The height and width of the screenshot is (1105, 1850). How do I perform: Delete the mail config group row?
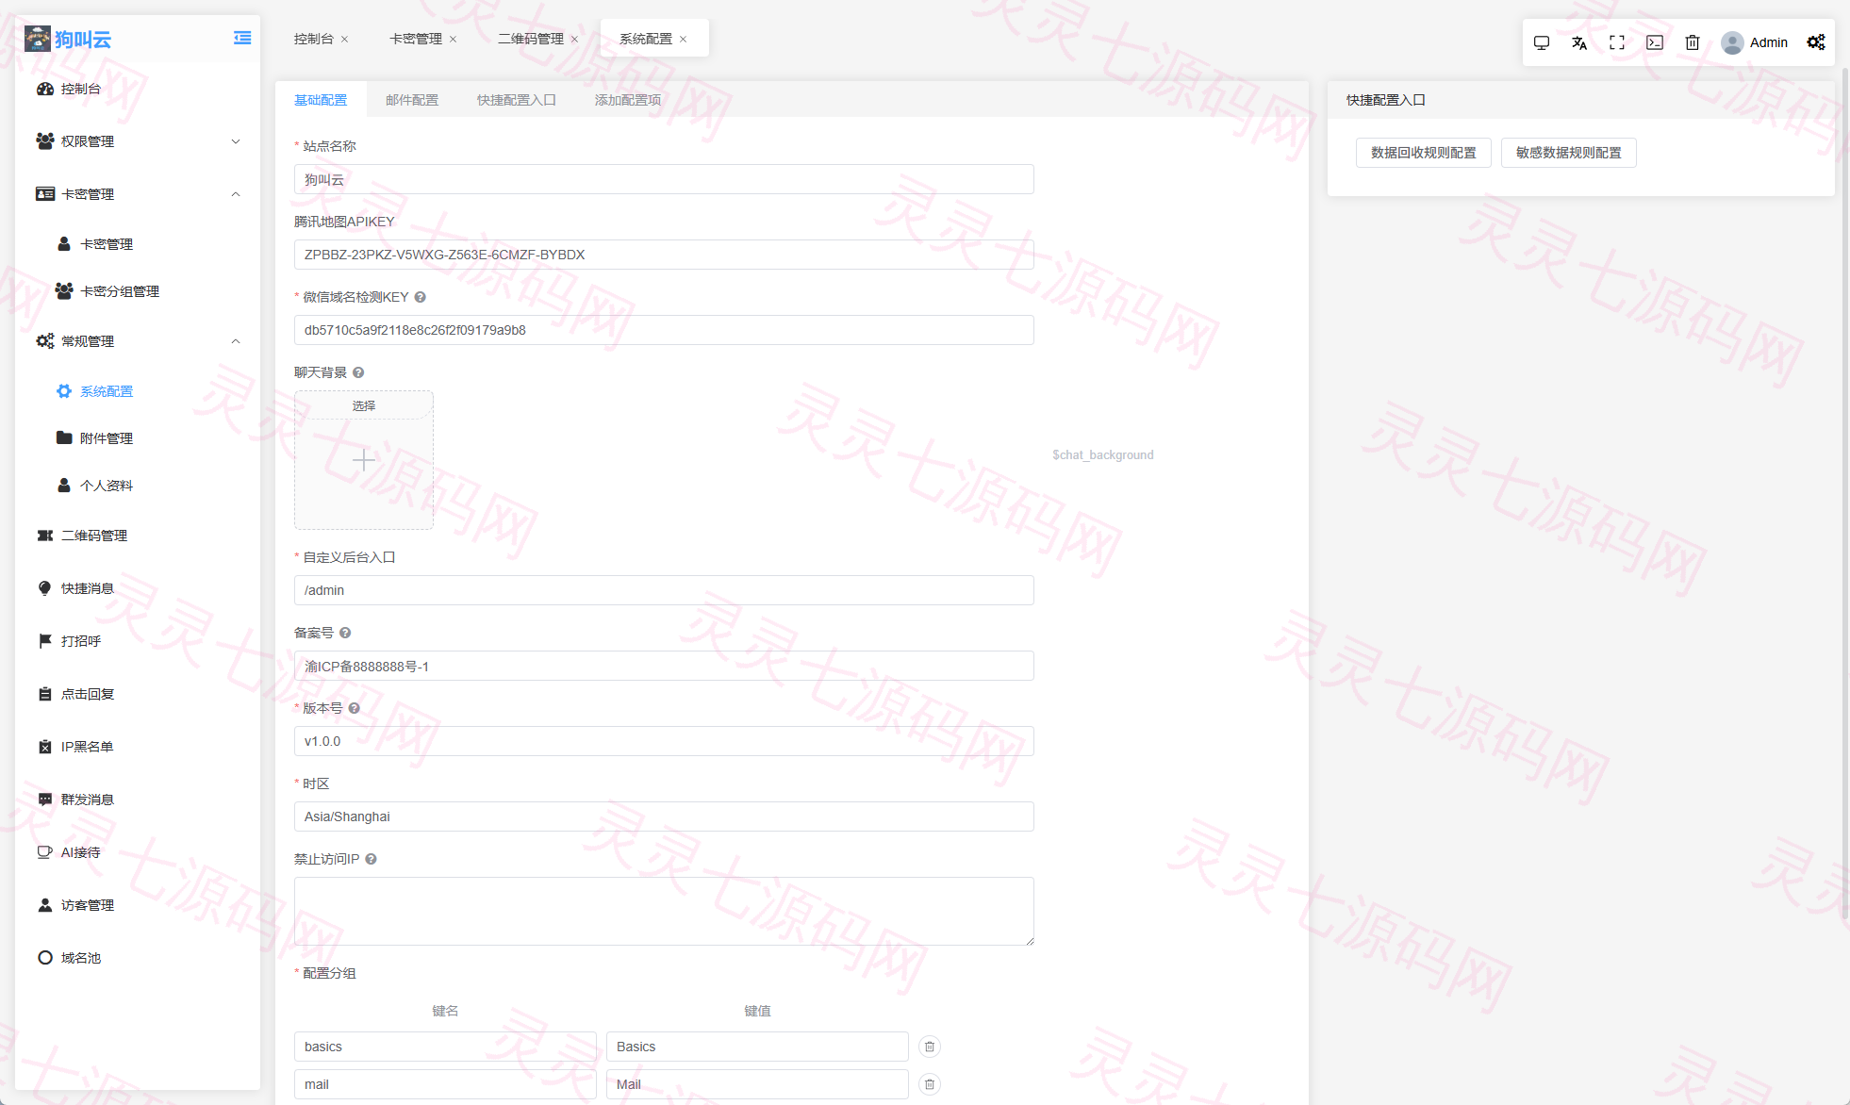[x=930, y=1084]
